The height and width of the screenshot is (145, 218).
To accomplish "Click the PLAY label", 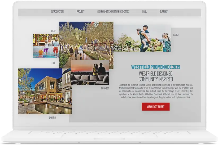I will pos(53,31).
